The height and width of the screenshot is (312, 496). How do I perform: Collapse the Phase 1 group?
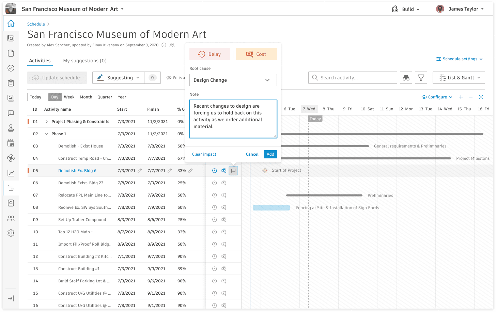point(47,134)
